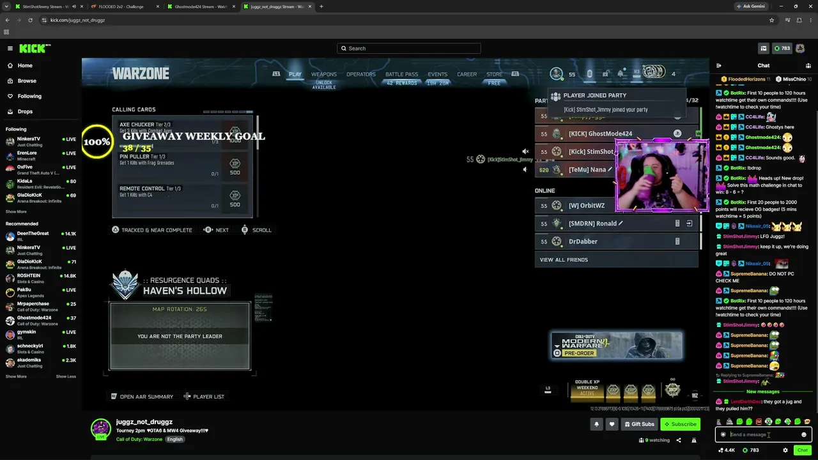Click the Gift Subs button
The image size is (818, 460).
(x=638, y=424)
